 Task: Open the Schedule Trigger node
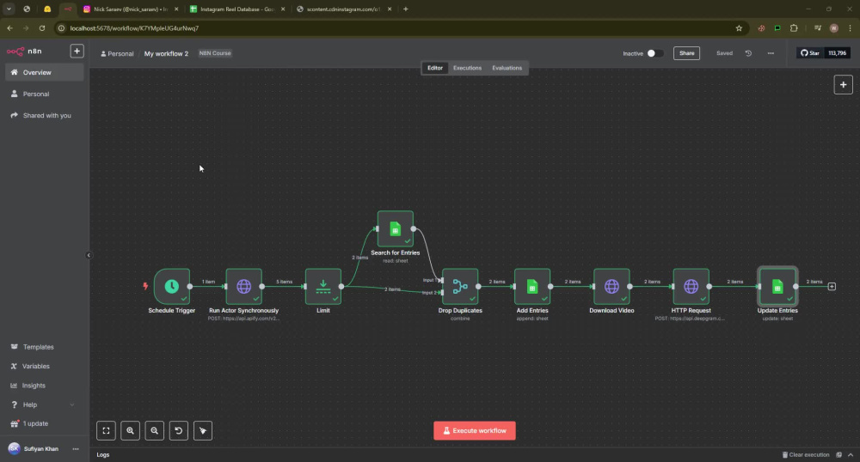coord(172,286)
